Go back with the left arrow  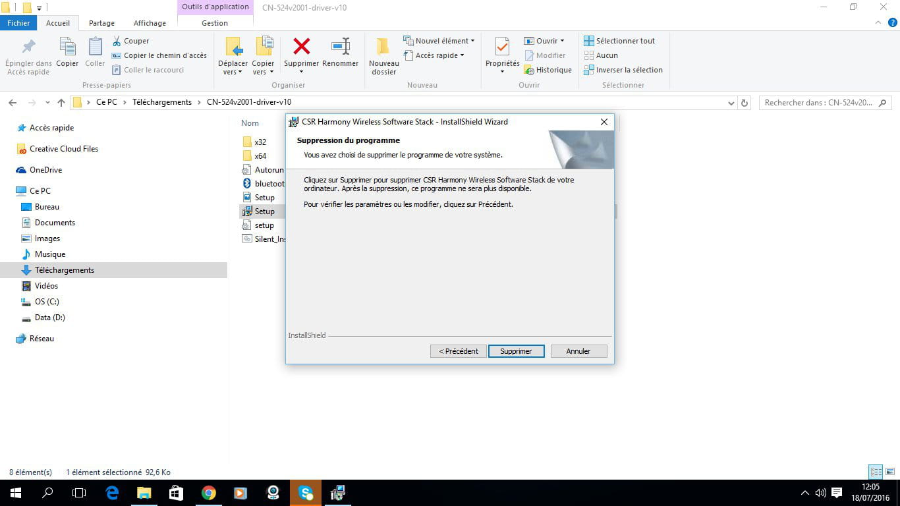[x=13, y=103]
